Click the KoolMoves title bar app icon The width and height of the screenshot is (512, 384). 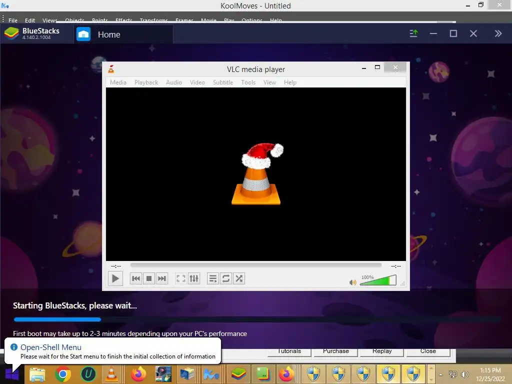(5, 5)
